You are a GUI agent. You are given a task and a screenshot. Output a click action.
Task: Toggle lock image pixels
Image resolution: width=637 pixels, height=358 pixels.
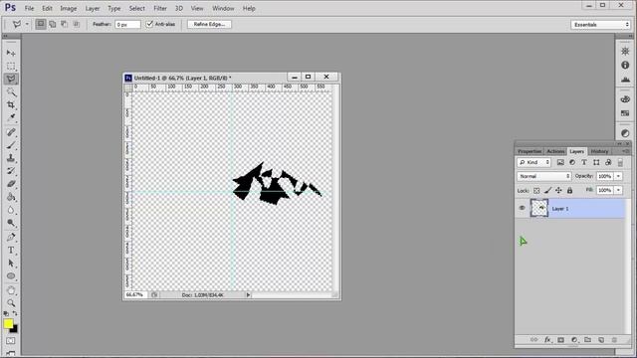tap(547, 190)
